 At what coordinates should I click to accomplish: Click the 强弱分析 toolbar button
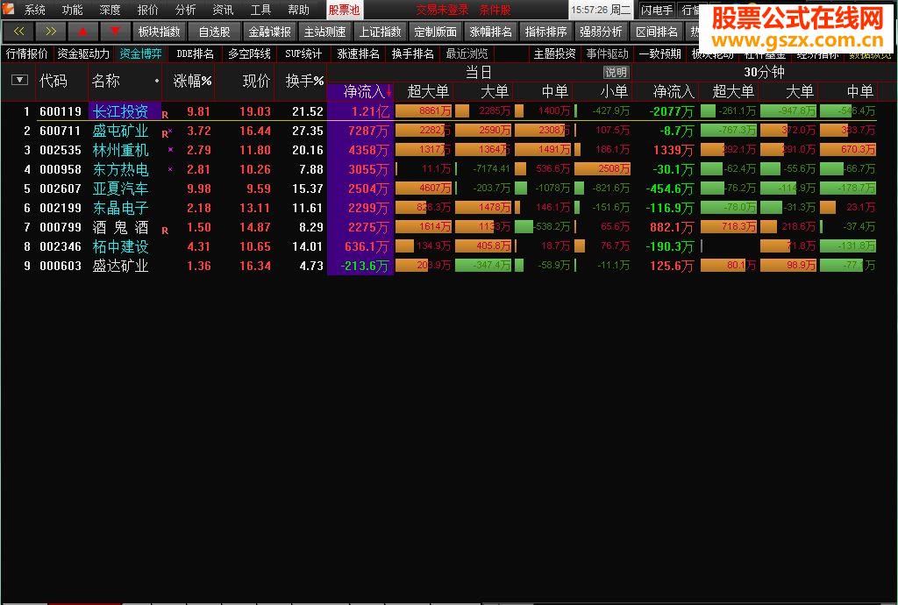coord(601,32)
